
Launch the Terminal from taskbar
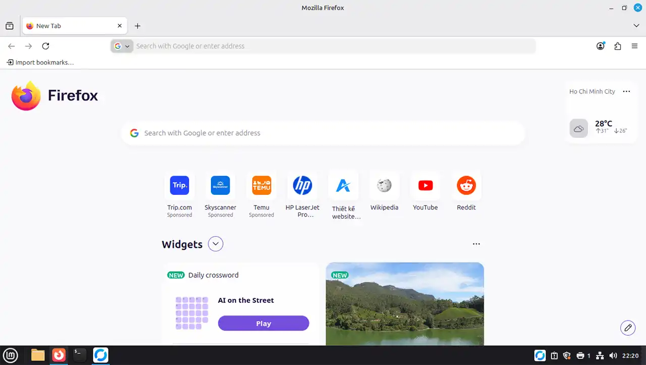click(x=80, y=355)
